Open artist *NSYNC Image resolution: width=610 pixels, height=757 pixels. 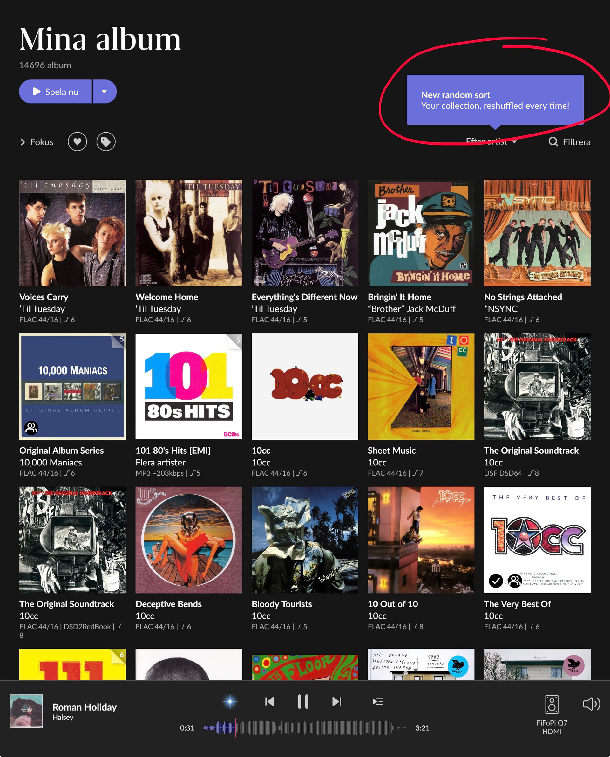click(501, 309)
